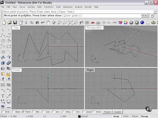158x118 pixels.
Task: Select the Box solid tool
Action: (x=3, y=63)
